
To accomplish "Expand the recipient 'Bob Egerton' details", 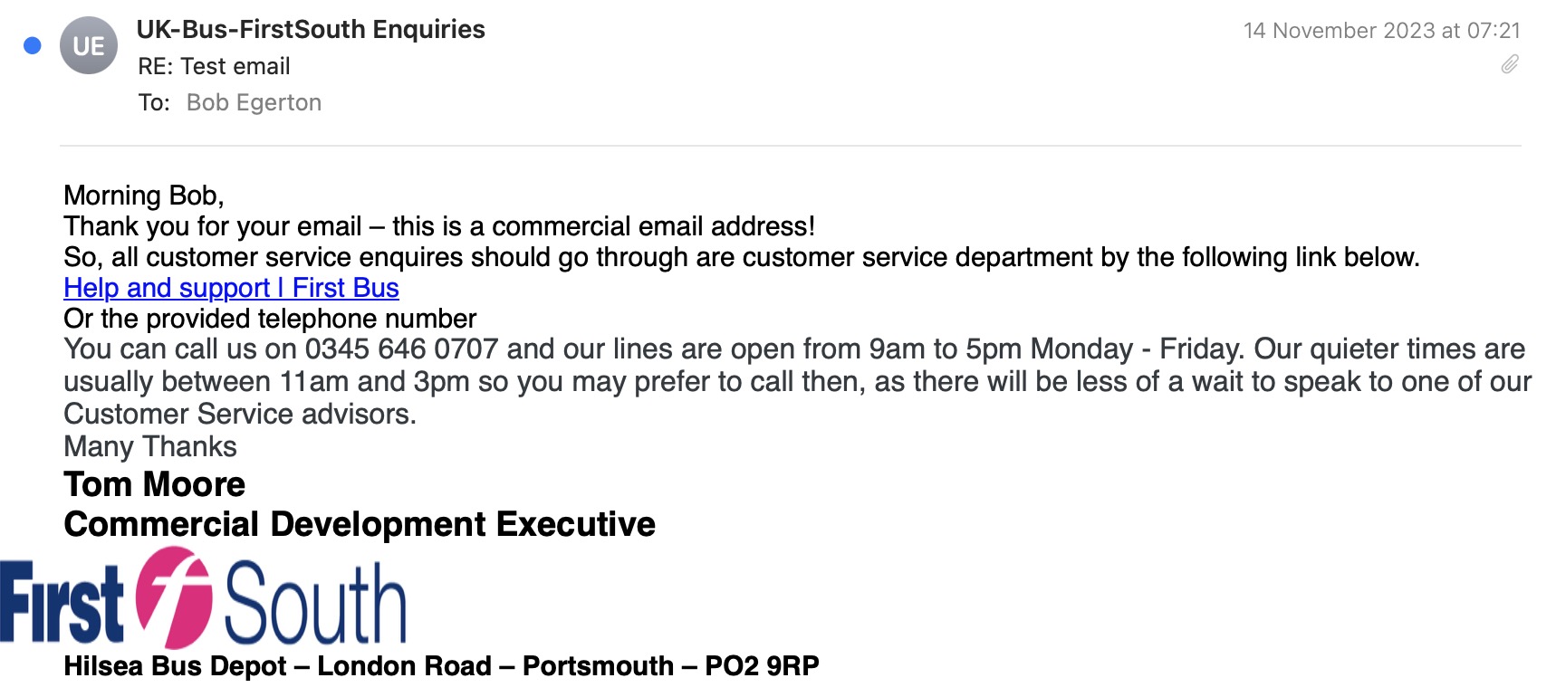I will (254, 101).
